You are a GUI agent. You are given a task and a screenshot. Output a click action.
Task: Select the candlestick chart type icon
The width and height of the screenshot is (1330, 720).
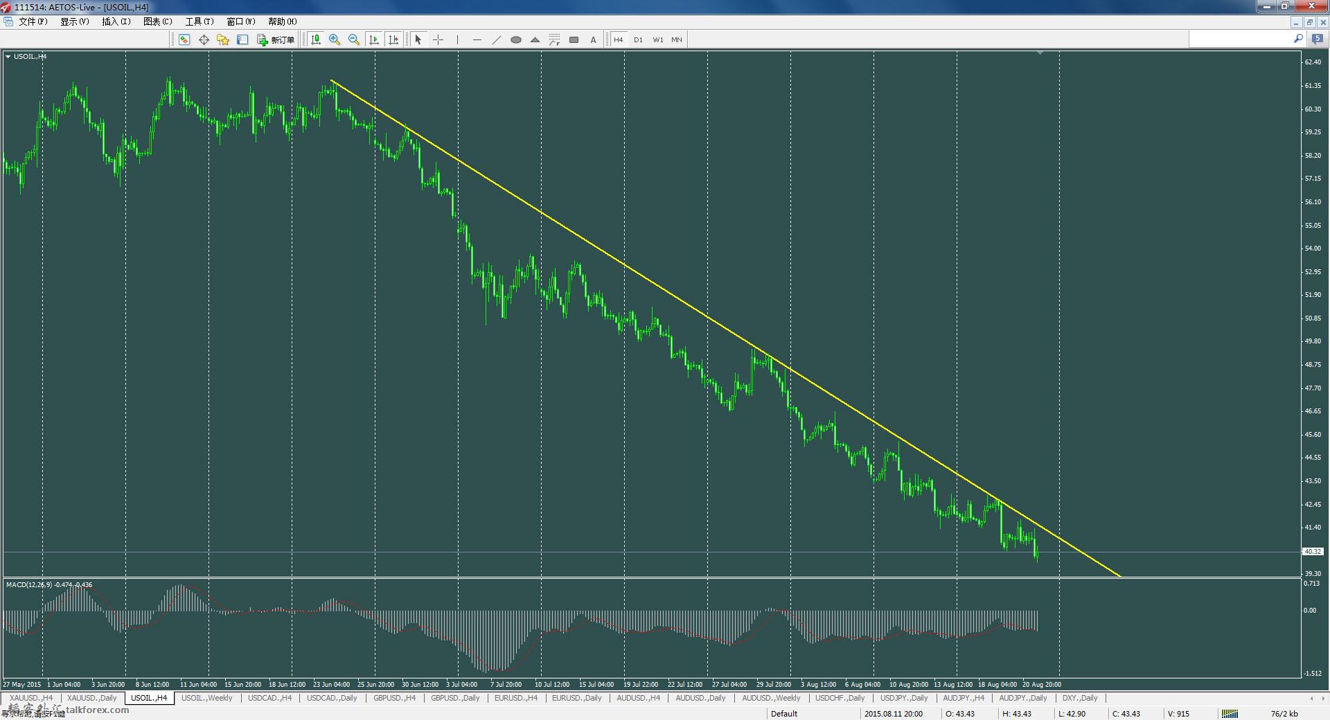(x=316, y=39)
